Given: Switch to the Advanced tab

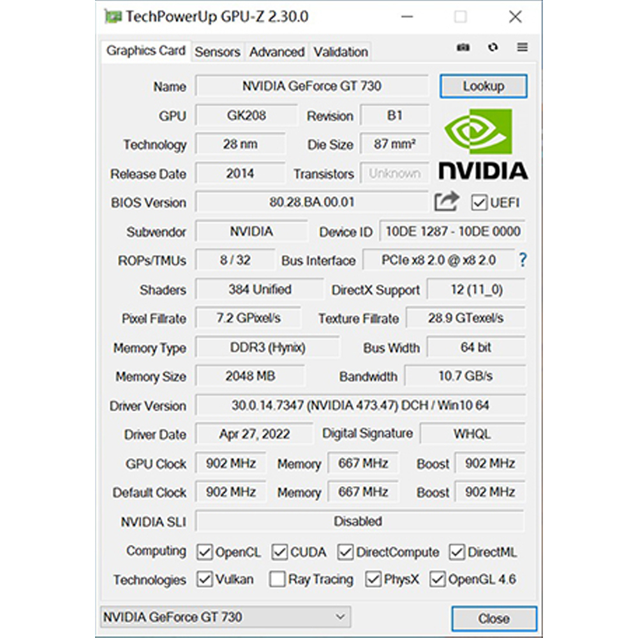Looking at the screenshot, I should tap(276, 52).
